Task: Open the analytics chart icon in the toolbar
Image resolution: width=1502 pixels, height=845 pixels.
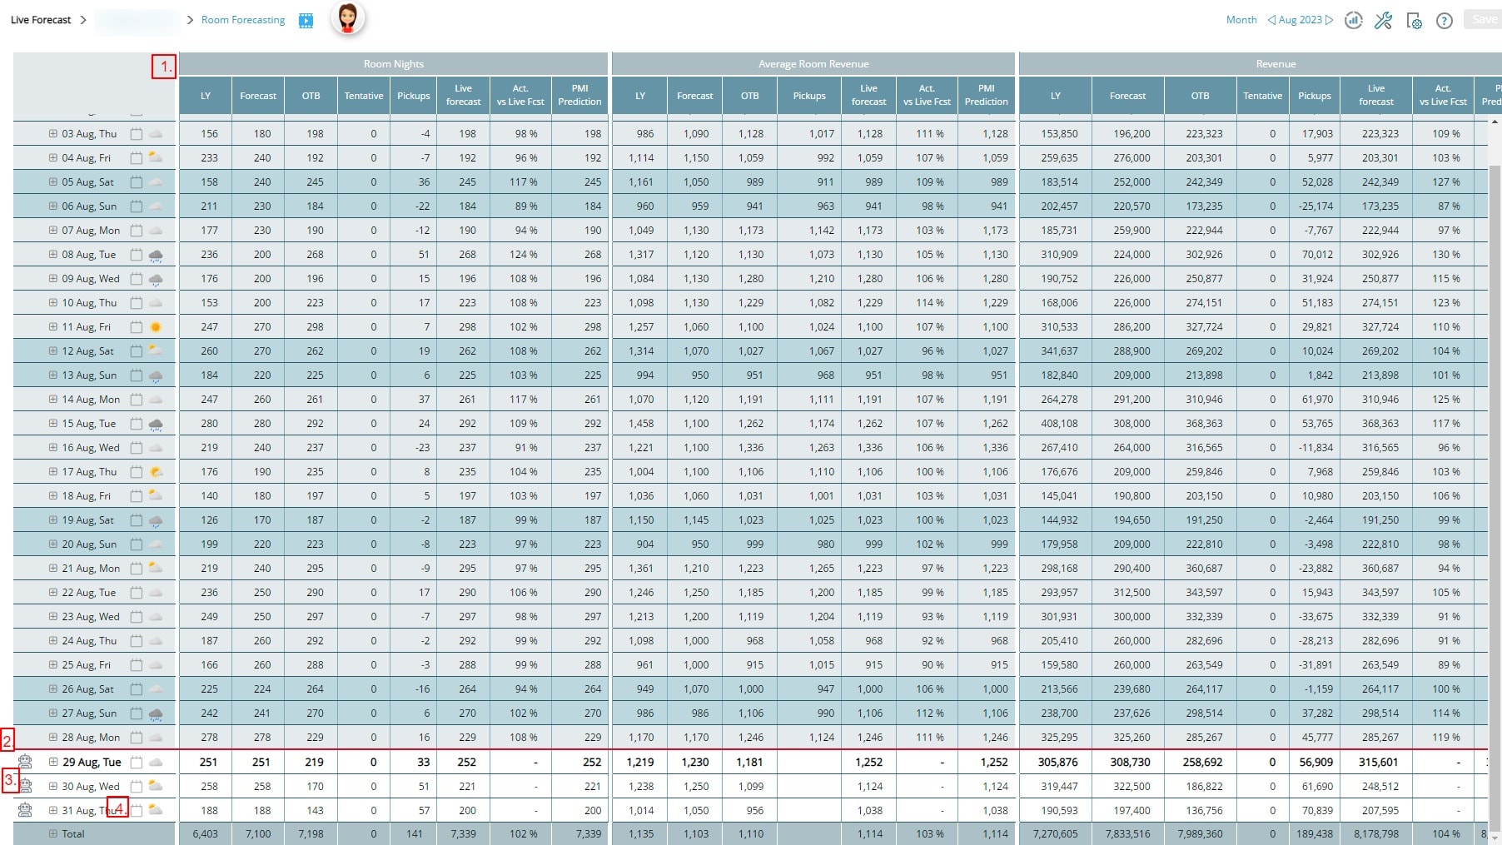Action: tap(1354, 21)
